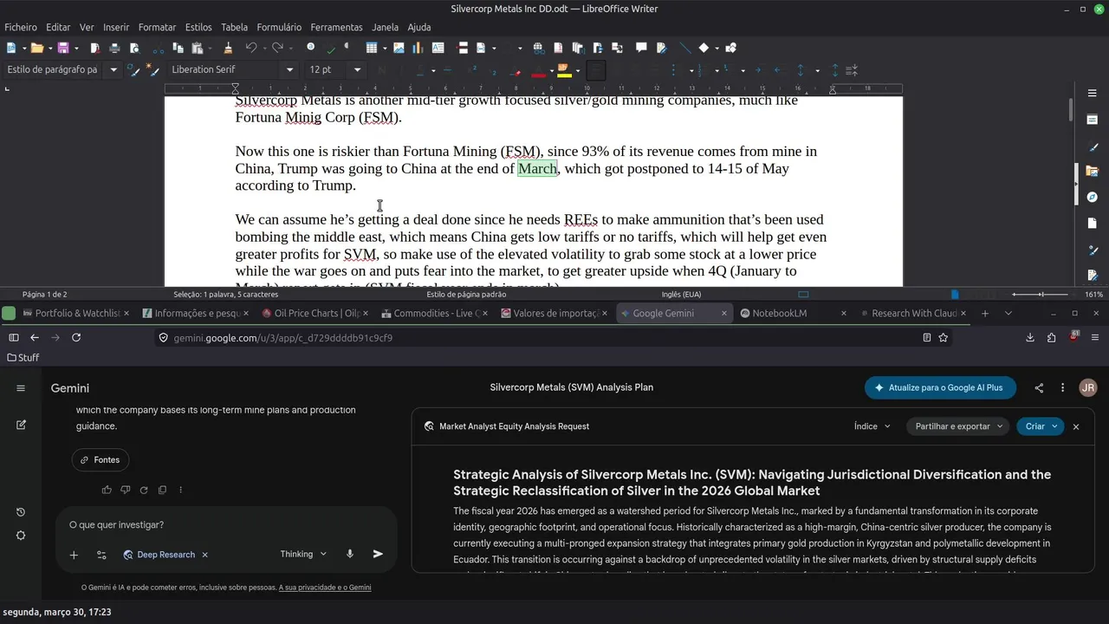This screenshot has height=624, width=1109.
Task: Click the spelling check mark icon
Action: [x=331, y=50]
